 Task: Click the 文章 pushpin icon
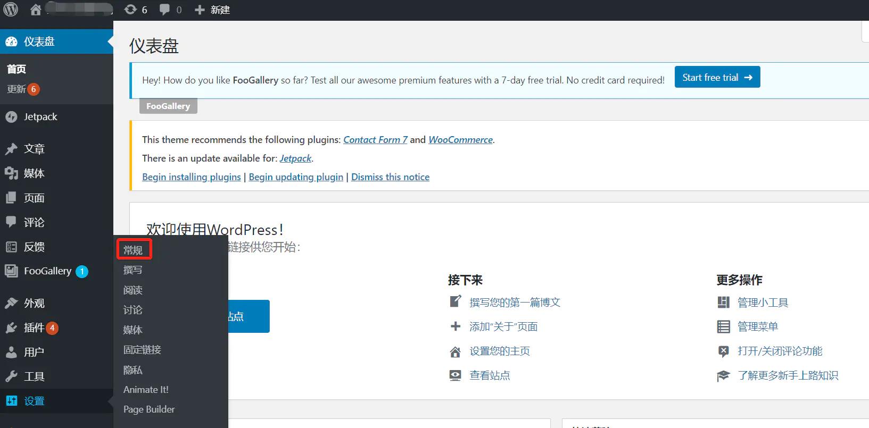point(11,149)
